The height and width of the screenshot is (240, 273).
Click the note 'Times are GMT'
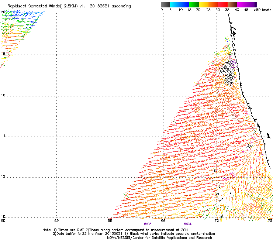(x=71, y=230)
